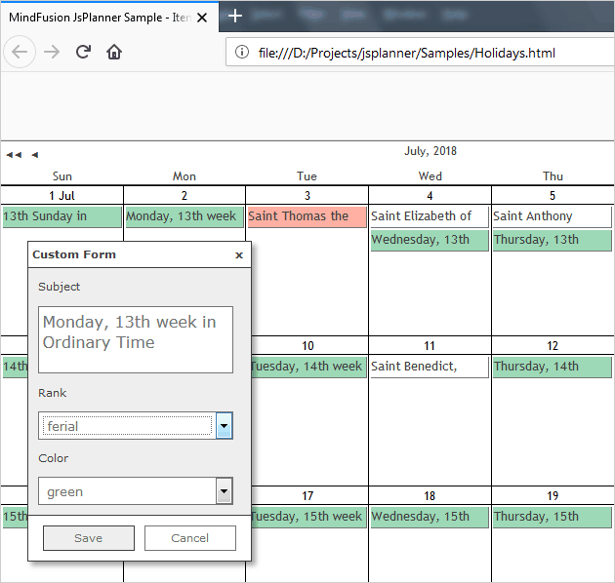This screenshot has height=583, width=615.
Task: Click the Subject text area
Action: pos(136,339)
